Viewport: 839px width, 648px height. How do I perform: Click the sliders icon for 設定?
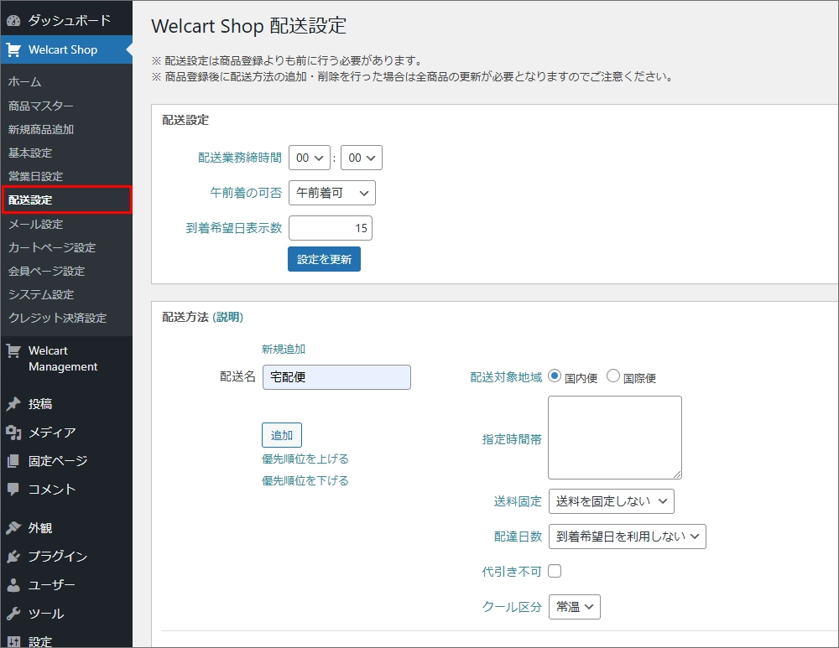click(13, 641)
